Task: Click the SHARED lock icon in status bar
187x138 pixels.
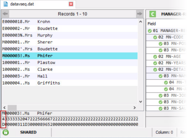Action: tap(6, 132)
